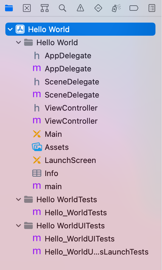
Task: Show the Report navigator list icon
Action: (x=152, y=8)
